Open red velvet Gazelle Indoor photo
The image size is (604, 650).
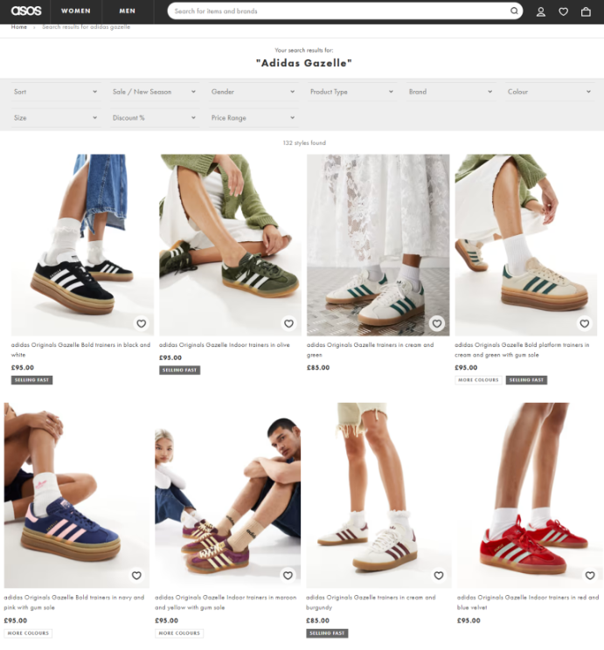pos(529,495)
